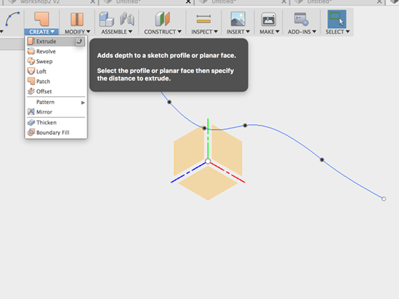Click the Construct offset plane icon

tap(162, 19)
